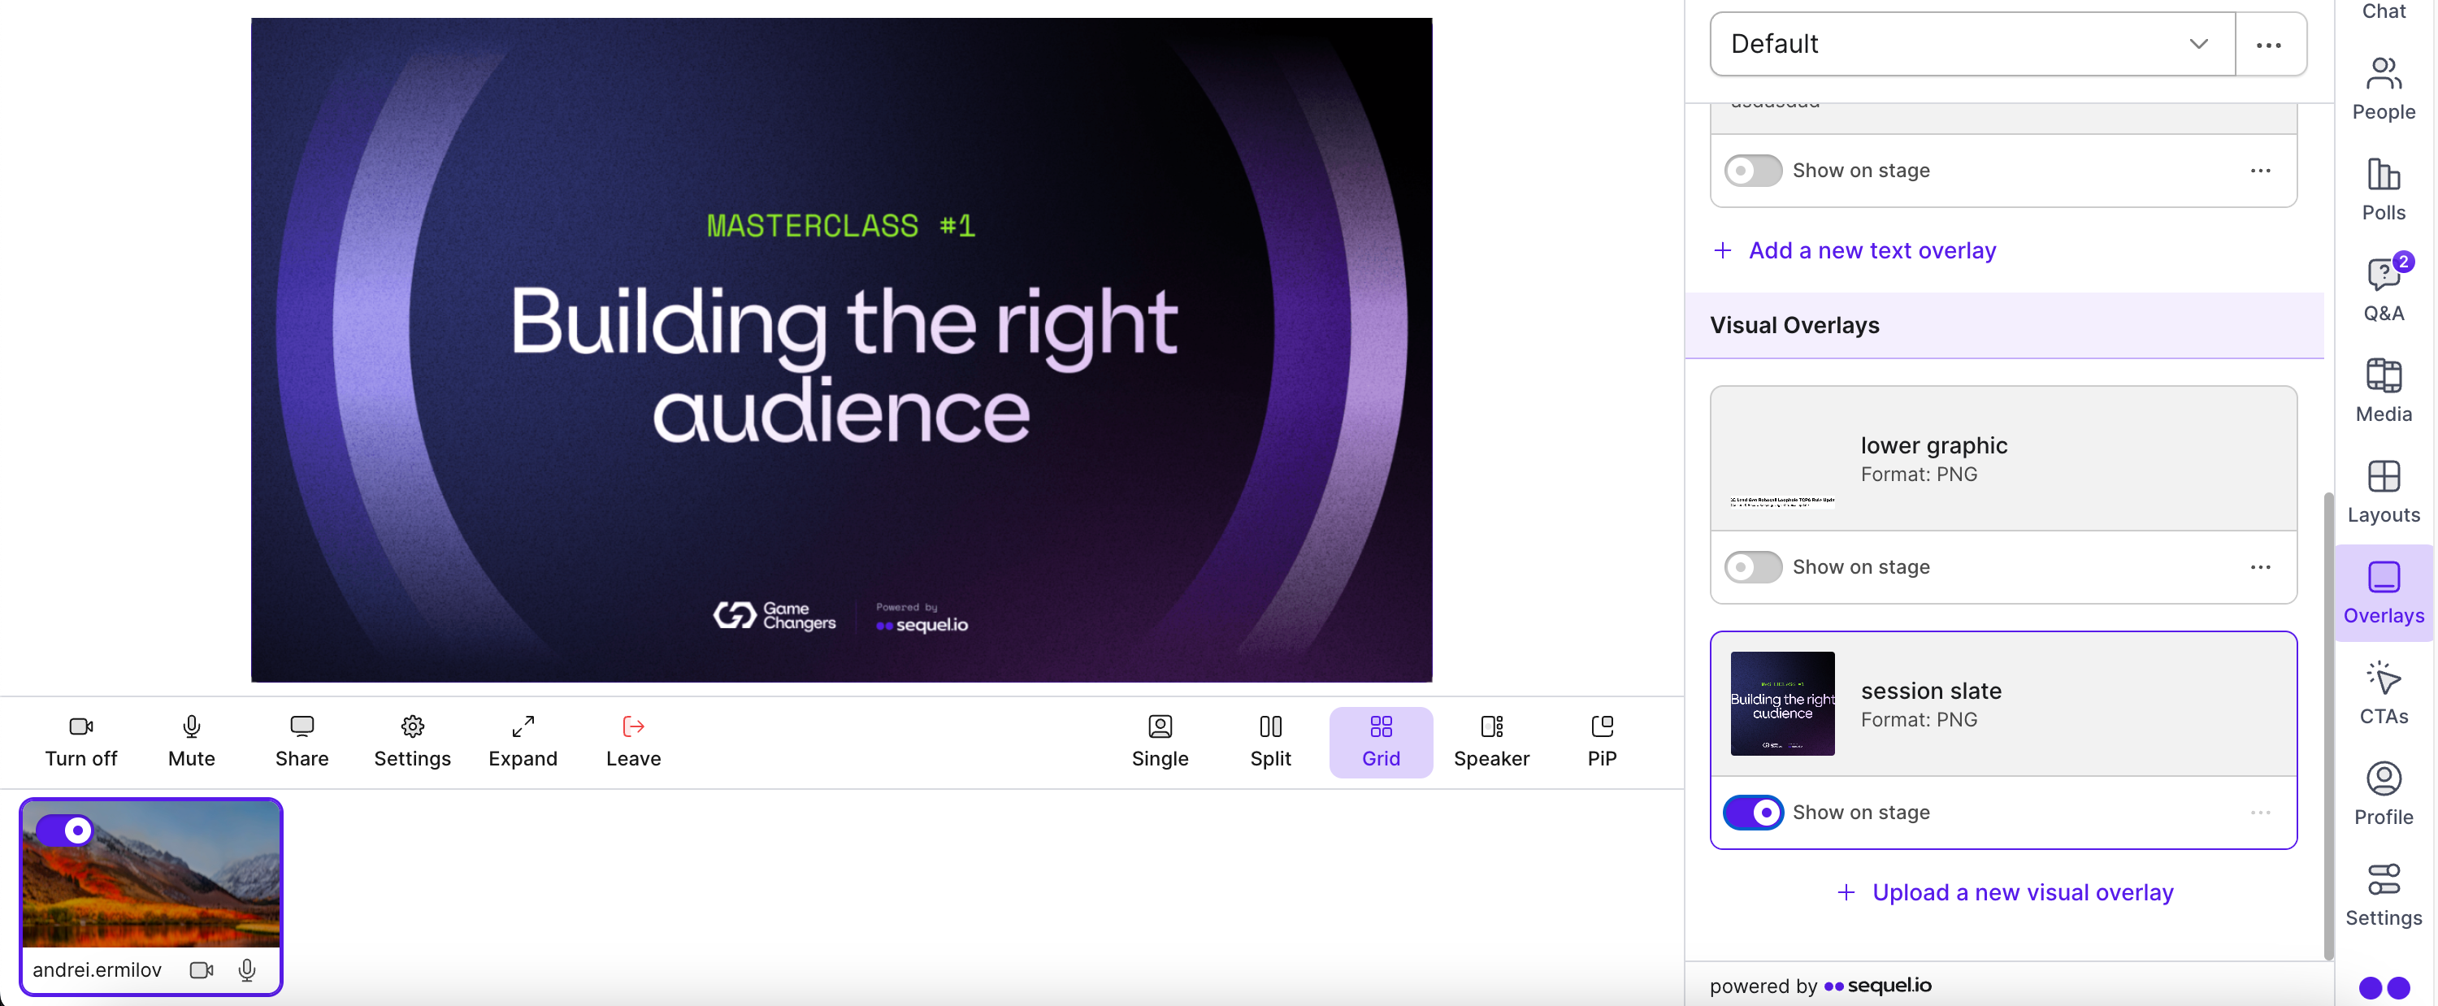Share your screen
Screen dimensions: 2438x1006
coord(302,742)
